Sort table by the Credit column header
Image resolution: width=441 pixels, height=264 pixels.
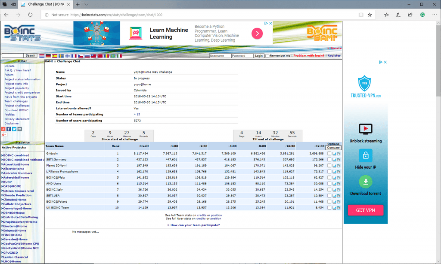144,146
